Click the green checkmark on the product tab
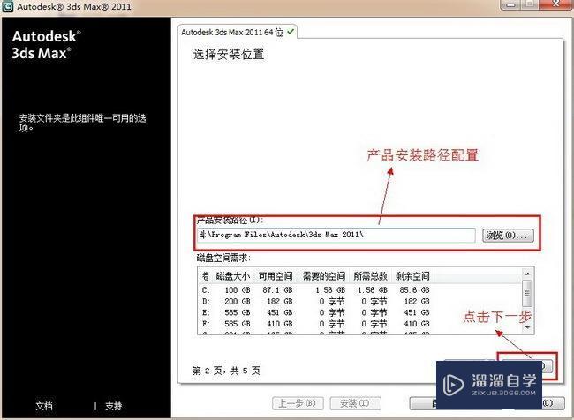This screenshot has width=574, height=420. (x=291, y=32)
